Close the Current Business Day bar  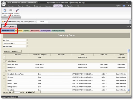[130, 21]
